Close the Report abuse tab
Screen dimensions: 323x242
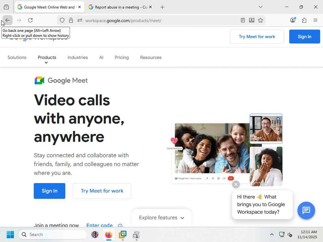150,7
